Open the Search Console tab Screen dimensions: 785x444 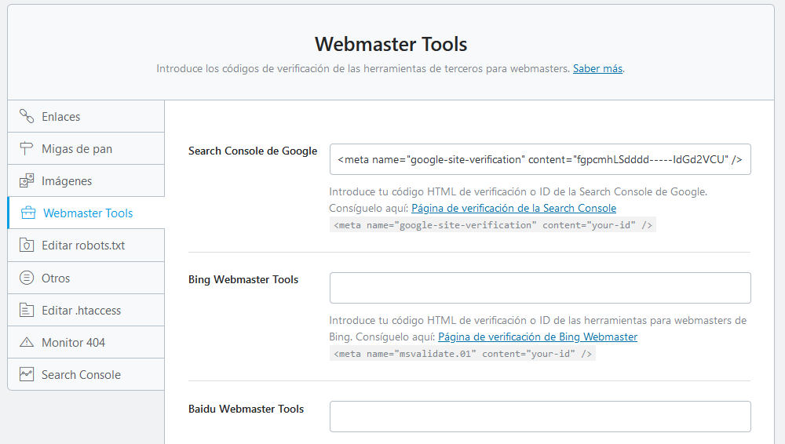tap(86, 374)
